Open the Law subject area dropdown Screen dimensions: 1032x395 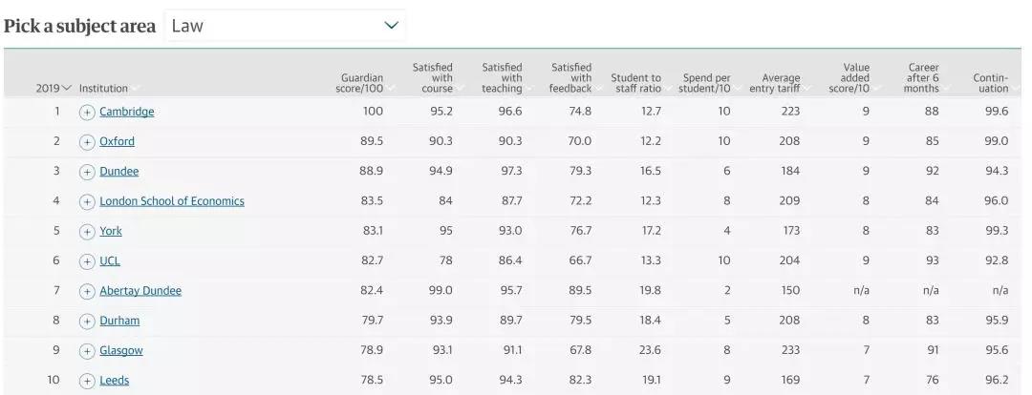(x=285, y=26)
